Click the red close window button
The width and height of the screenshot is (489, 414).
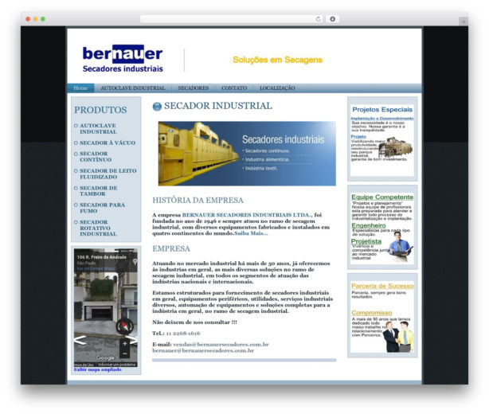pyautogui.click(x=28, y=19)
